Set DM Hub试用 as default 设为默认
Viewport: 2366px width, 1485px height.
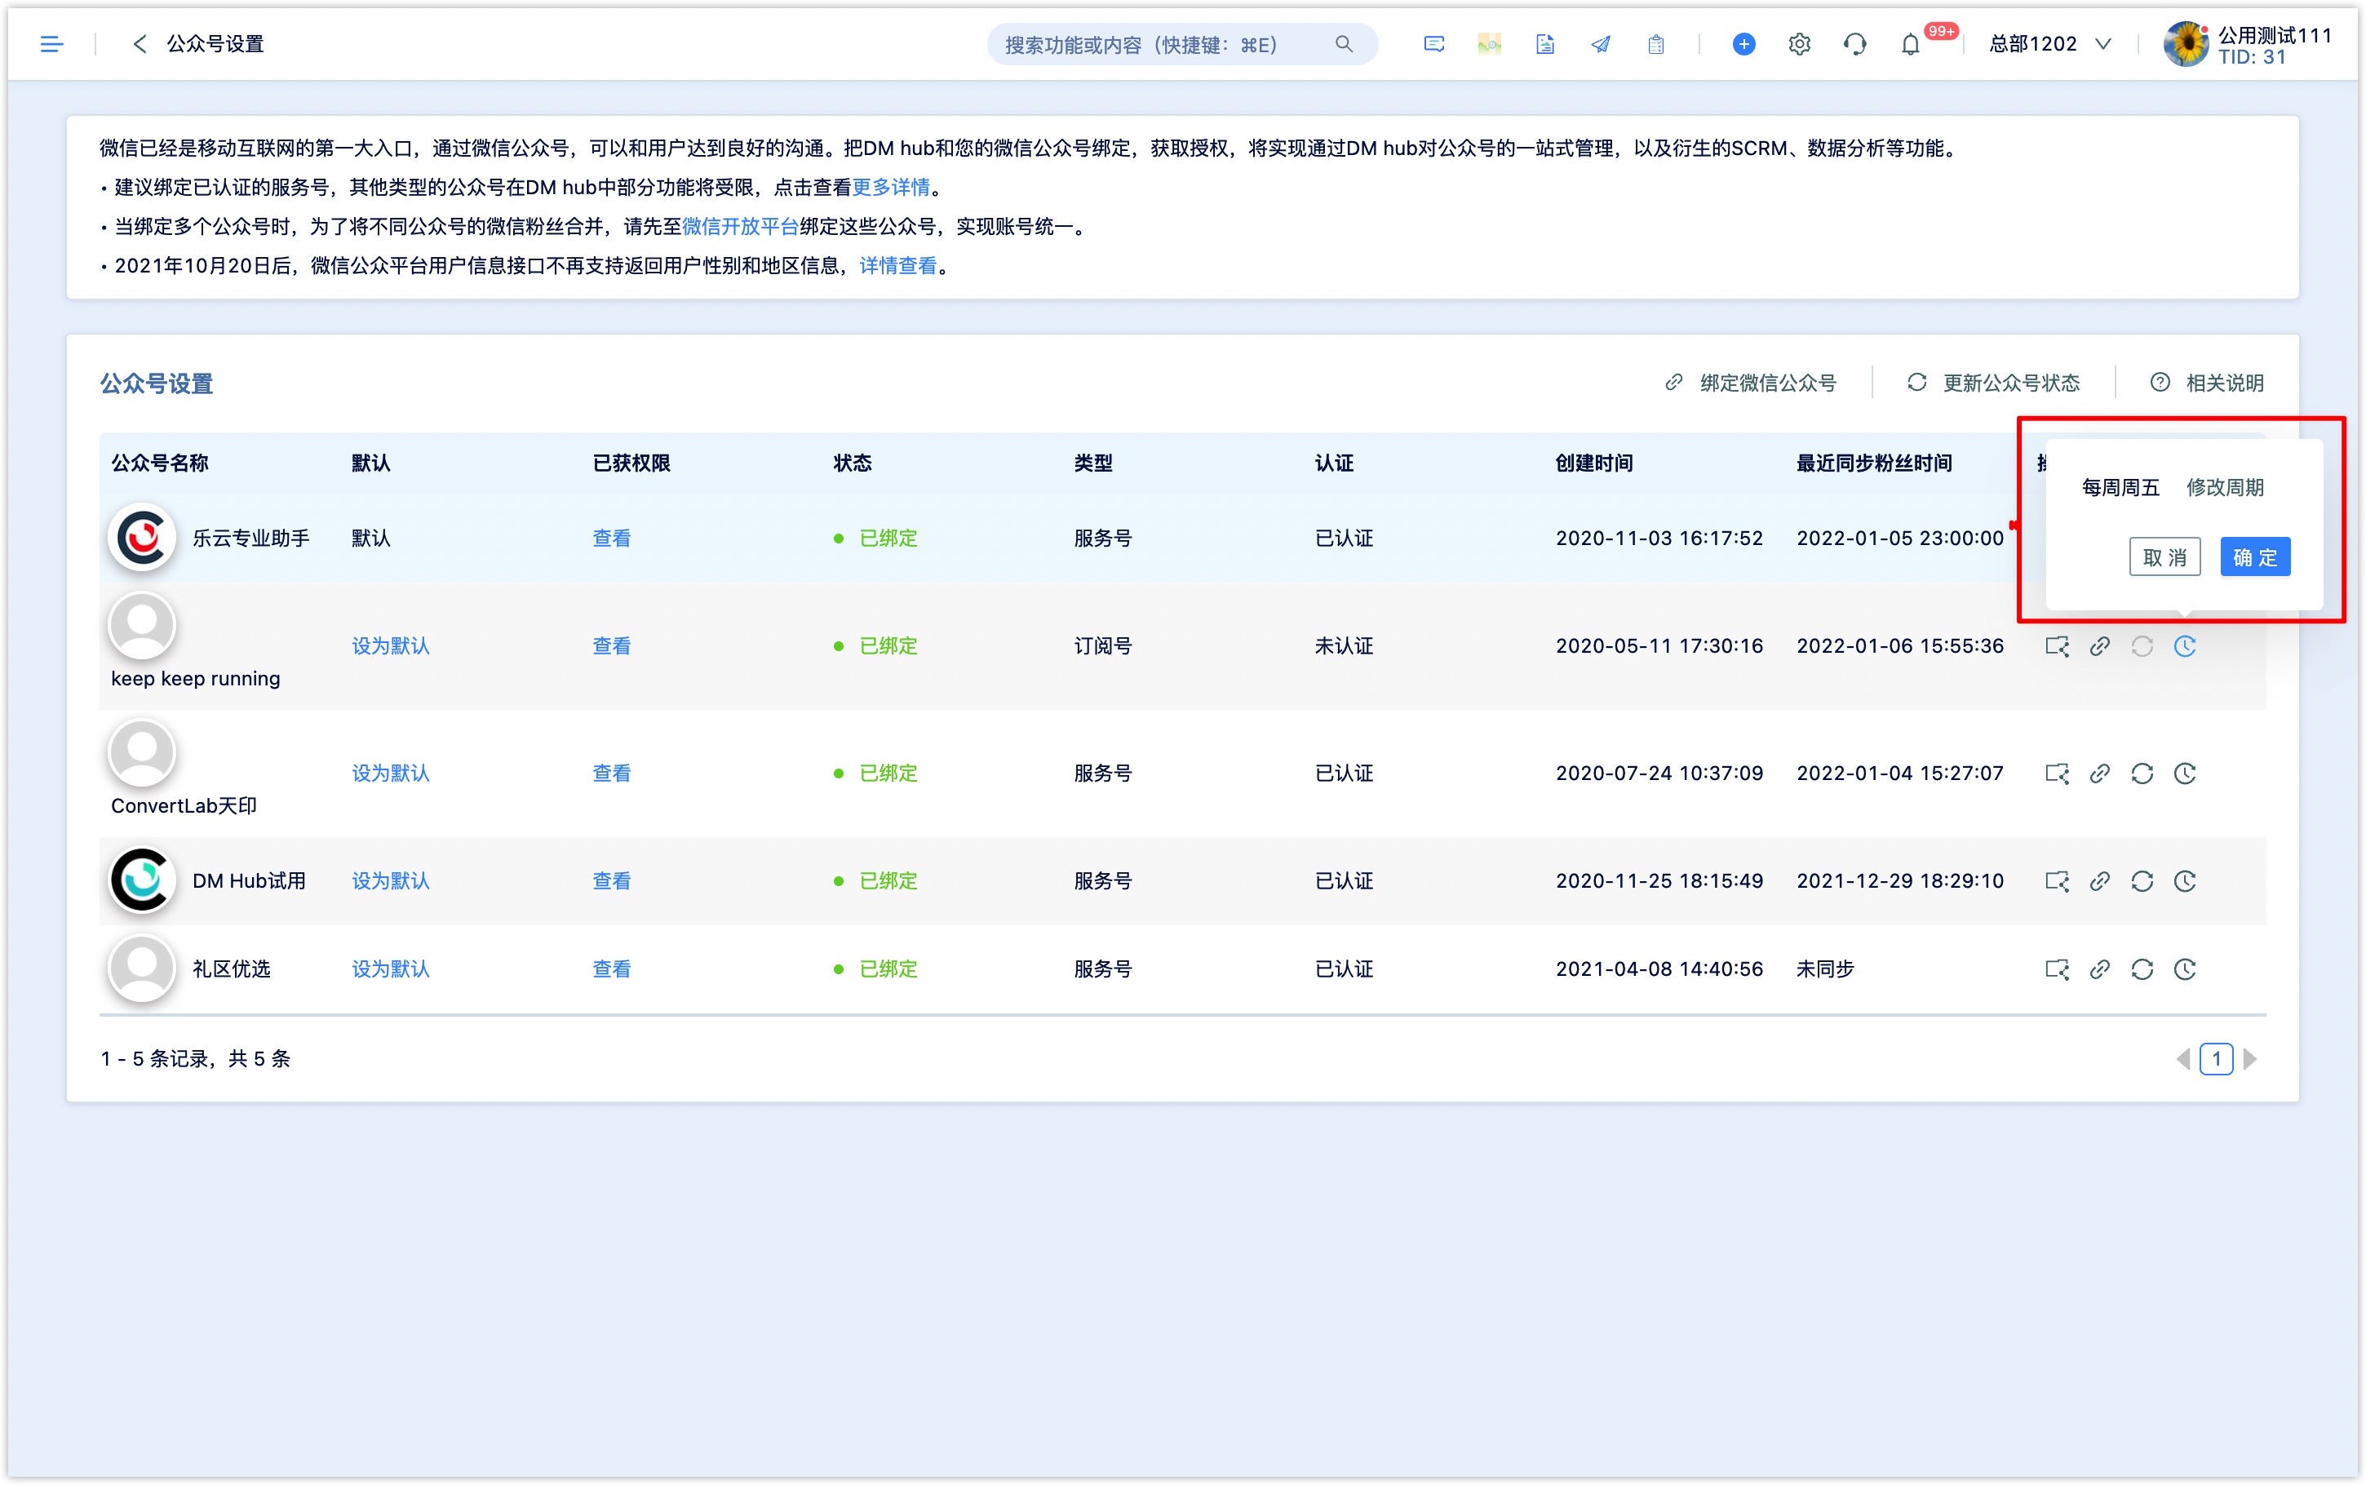(x=391, y=881)
